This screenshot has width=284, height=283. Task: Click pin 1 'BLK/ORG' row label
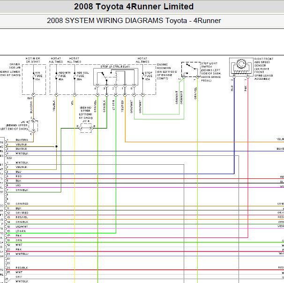pos(22,140)
